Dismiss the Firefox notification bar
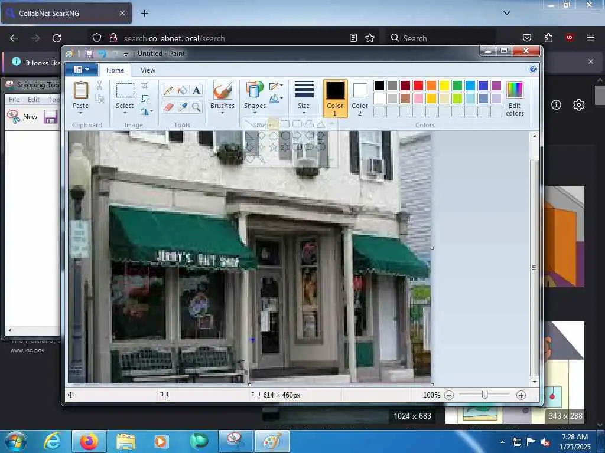 coord(591,61)
